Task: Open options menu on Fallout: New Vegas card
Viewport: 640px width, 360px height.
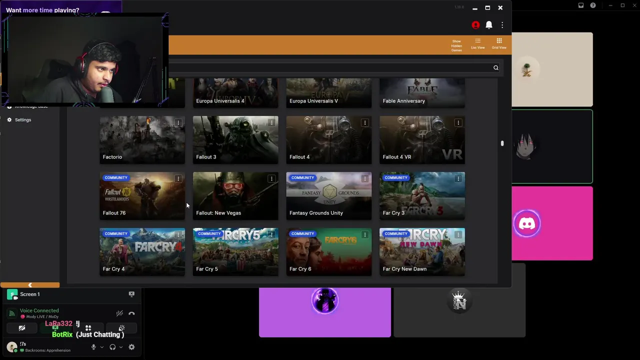Action: click(x=271, y=178)
